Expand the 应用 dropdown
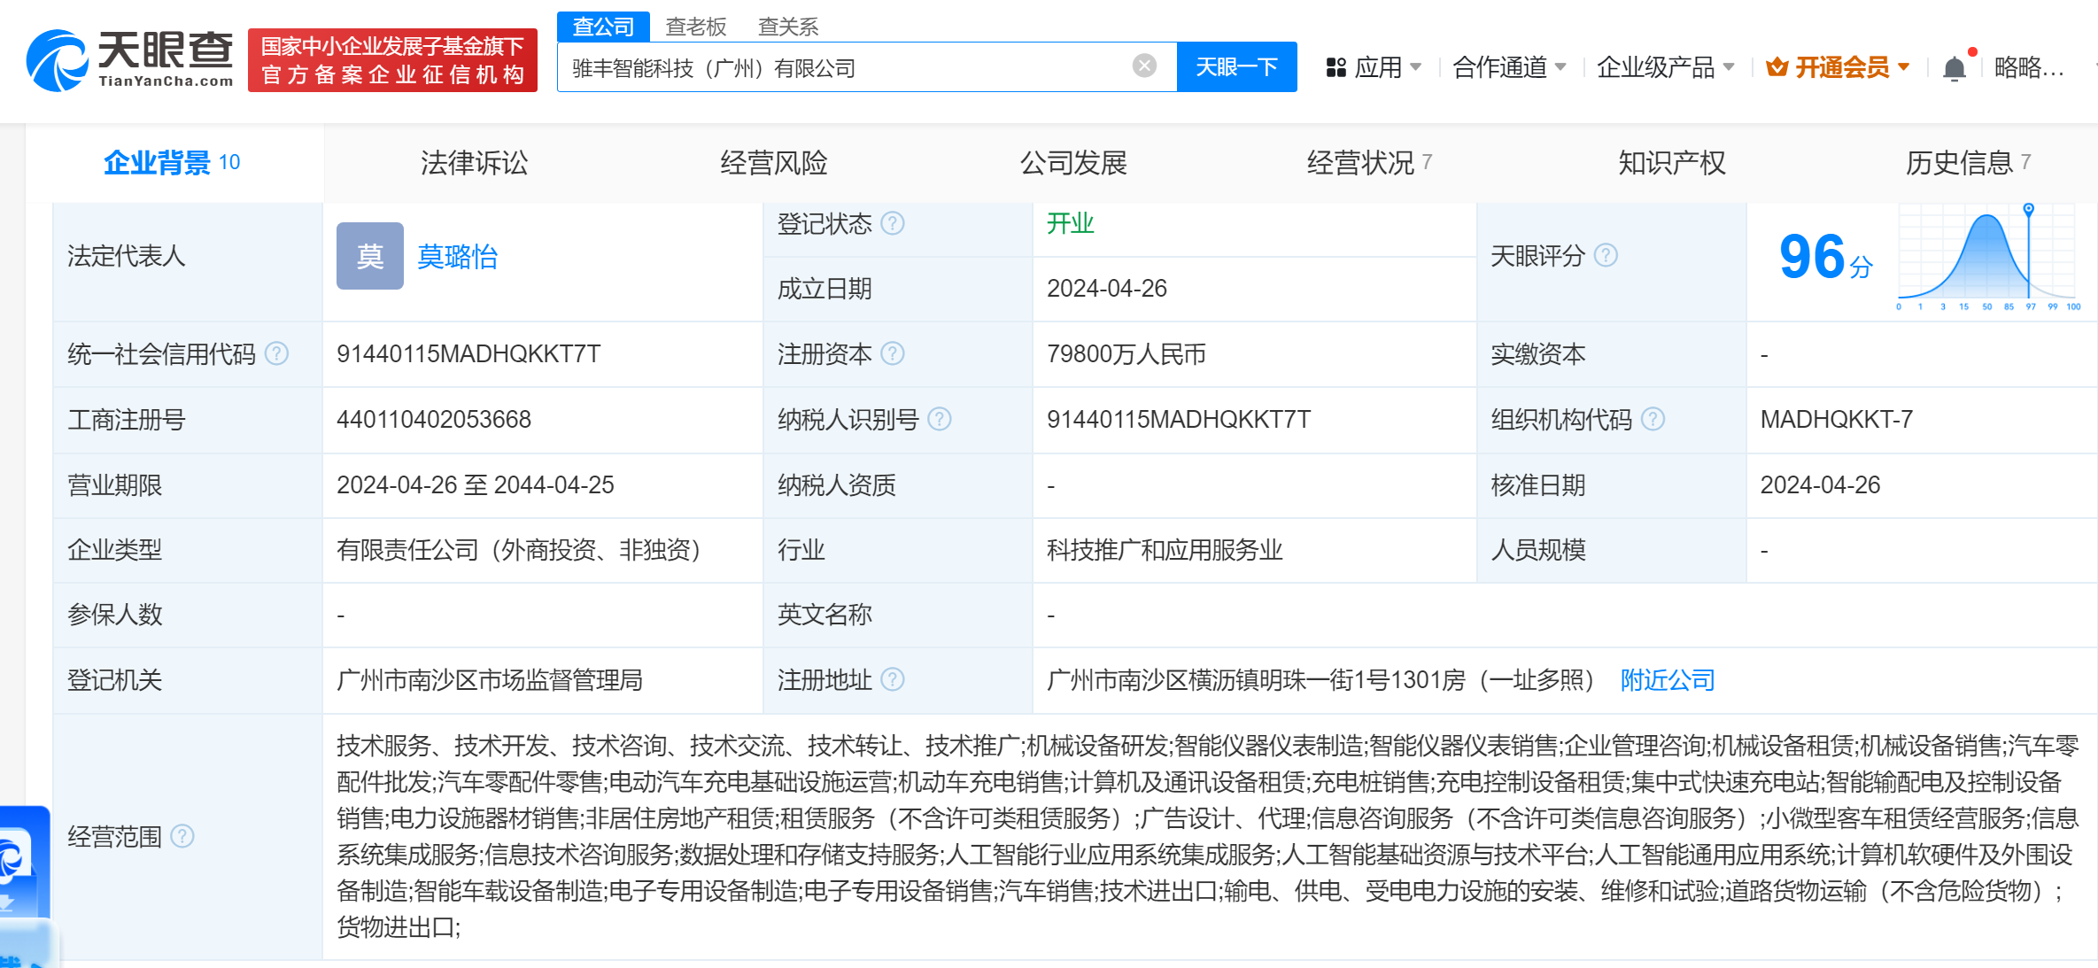 (1379, 66)
